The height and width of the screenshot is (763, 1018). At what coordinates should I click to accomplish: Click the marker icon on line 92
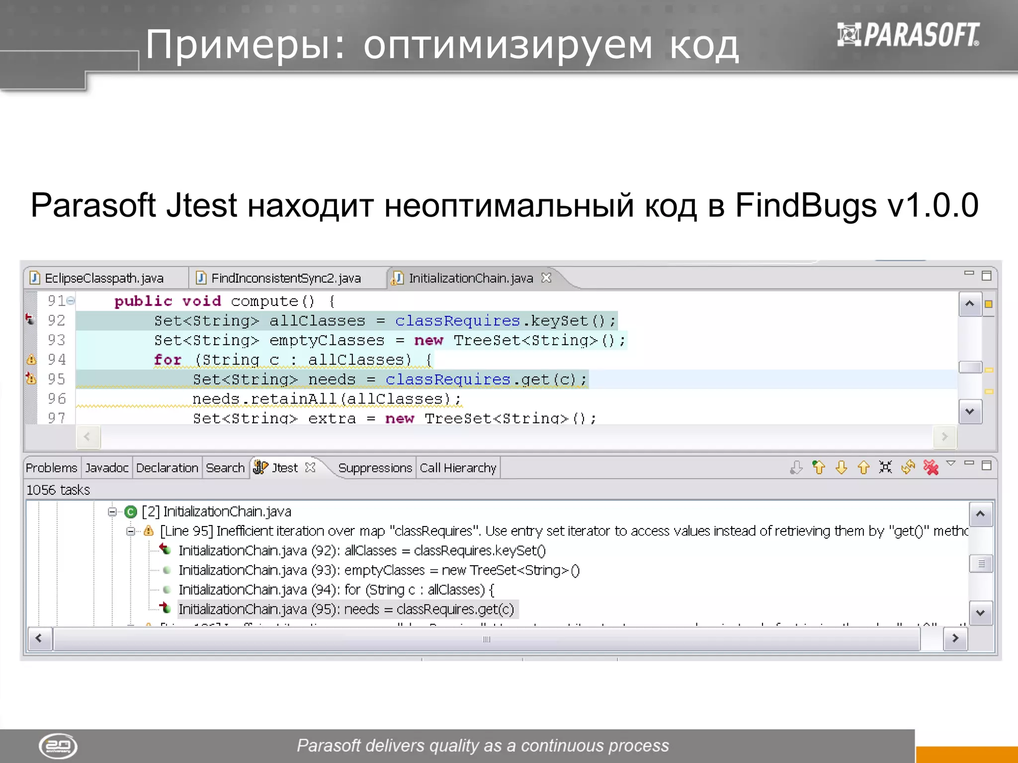[30, 319]
